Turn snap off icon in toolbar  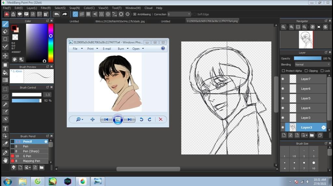[x=75, y=14]
